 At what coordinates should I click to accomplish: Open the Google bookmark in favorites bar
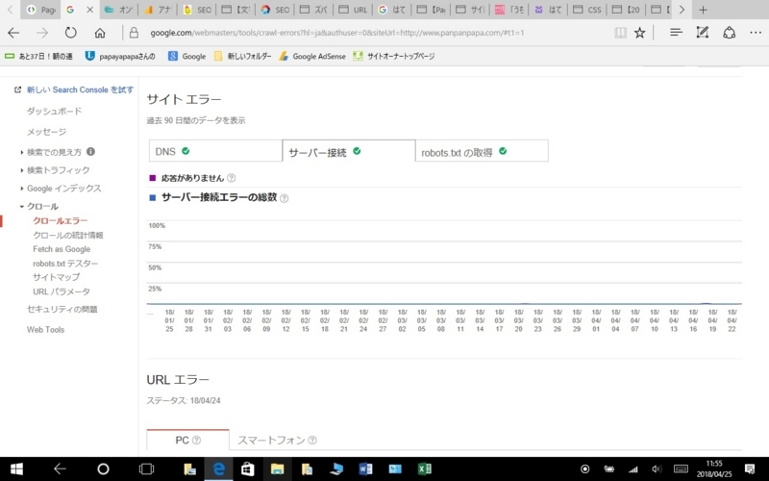(186, 57)
